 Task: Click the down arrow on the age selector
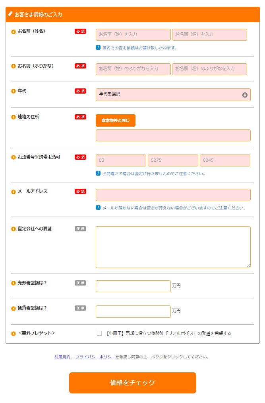coord(245,95)
